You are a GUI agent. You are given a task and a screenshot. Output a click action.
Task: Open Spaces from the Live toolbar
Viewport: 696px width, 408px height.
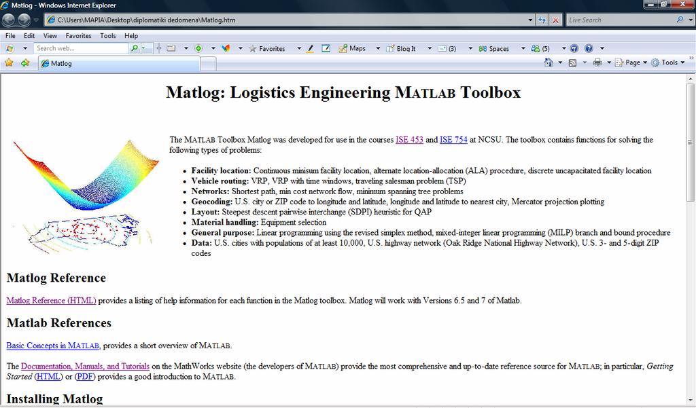tap(493, 49)
